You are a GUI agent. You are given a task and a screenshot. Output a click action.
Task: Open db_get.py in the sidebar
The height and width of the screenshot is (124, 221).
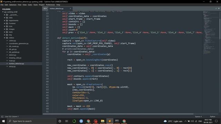click(x=13, y=49)
